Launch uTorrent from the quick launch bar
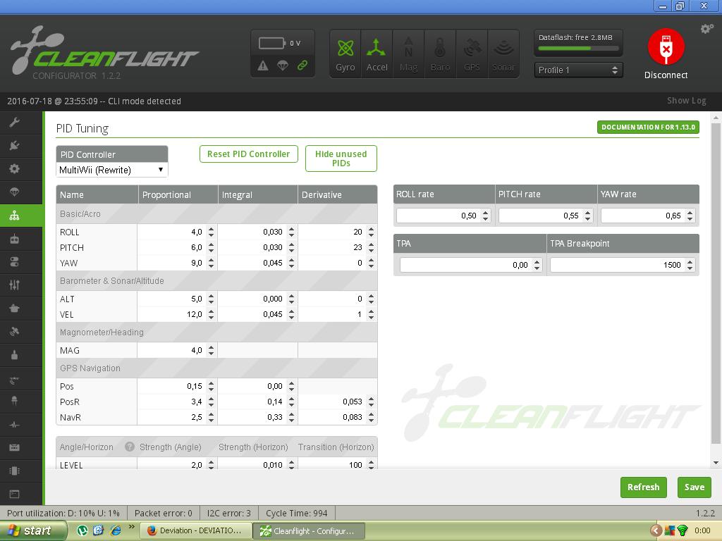 (x=82, y=530)
